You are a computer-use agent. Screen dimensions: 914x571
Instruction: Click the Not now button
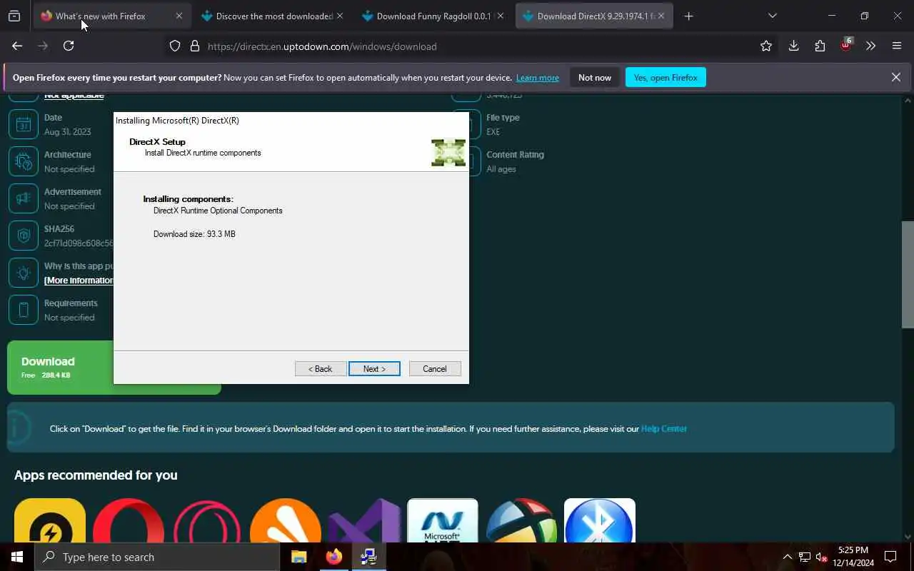(595, 77)
